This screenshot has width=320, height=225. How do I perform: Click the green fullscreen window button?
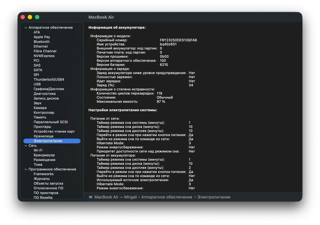tap(37, 17)
